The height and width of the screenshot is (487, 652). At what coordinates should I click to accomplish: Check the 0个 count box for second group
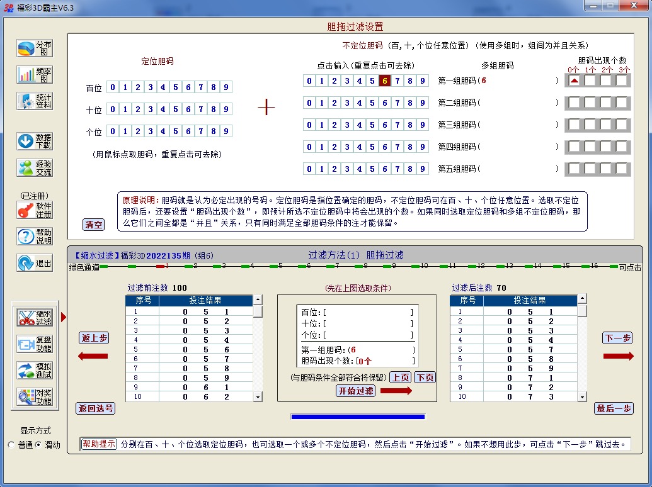point(574,103)
